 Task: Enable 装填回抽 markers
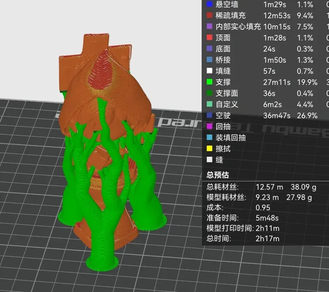coord(210,138)
